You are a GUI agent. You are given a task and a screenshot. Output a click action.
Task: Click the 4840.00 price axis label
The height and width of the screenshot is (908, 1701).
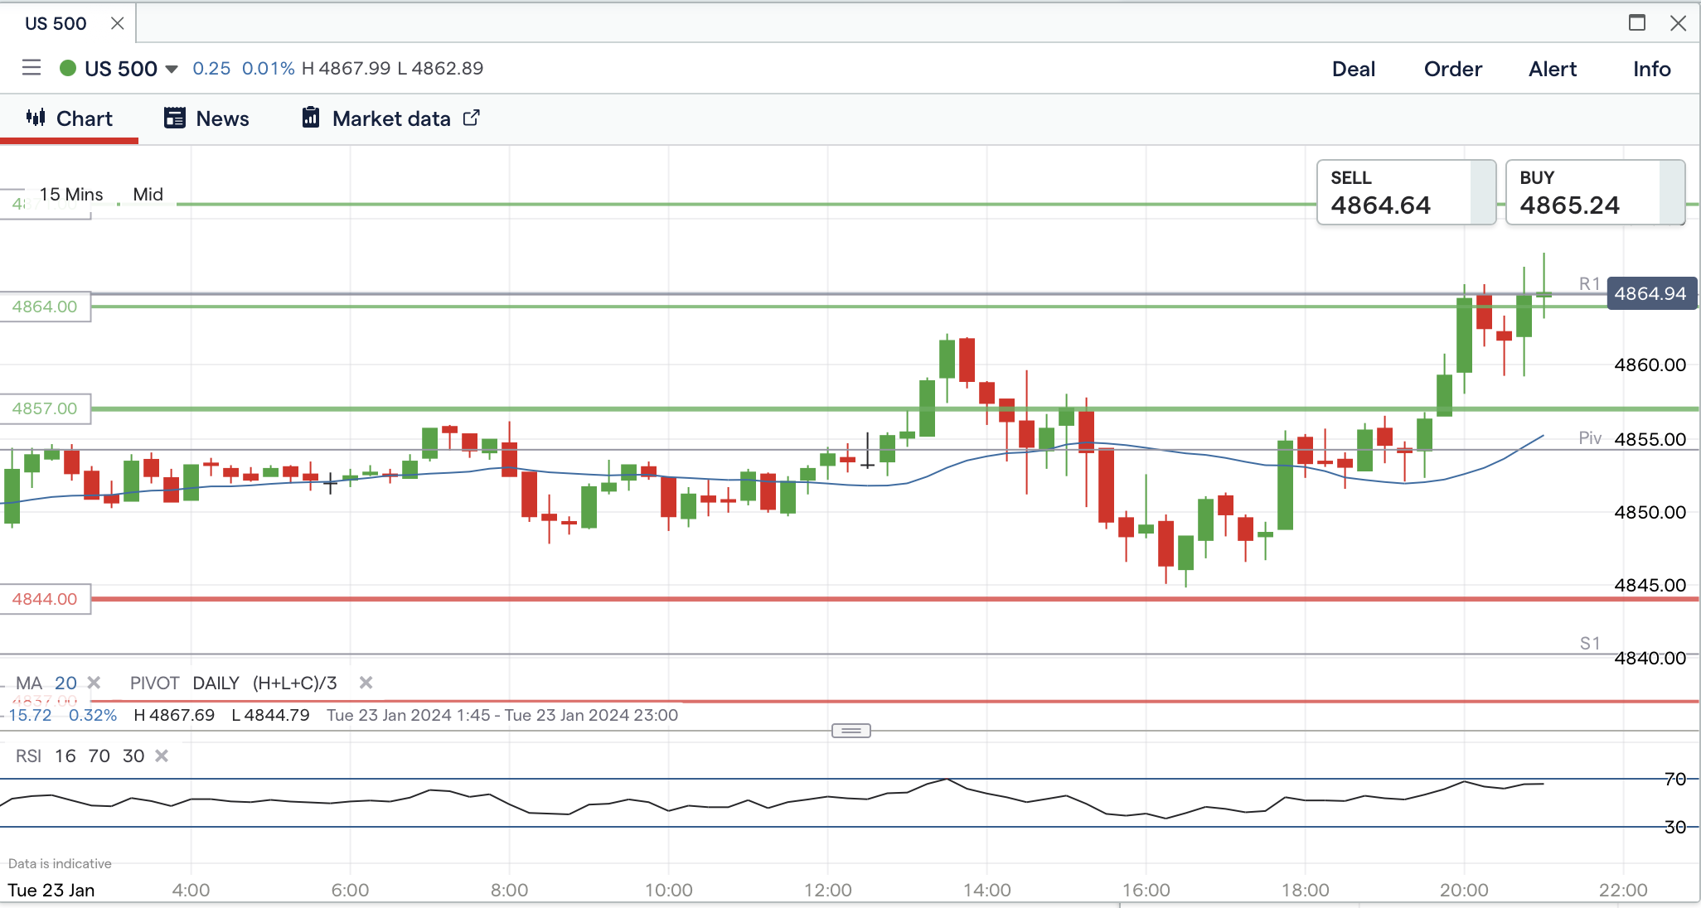[1650, 658]
